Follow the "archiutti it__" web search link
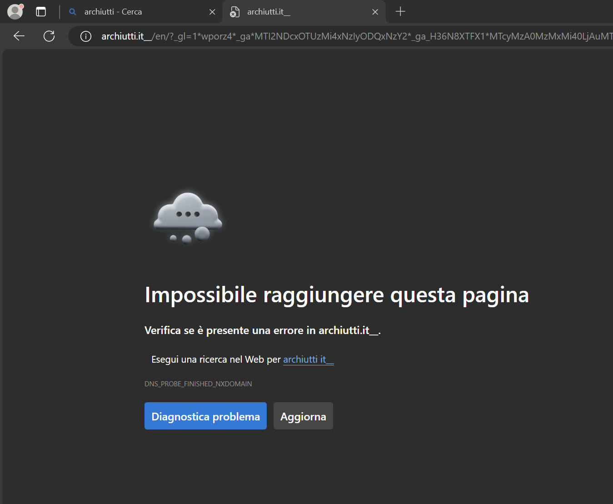The width and height of the screenshot is (613, 504). (309, 359)
